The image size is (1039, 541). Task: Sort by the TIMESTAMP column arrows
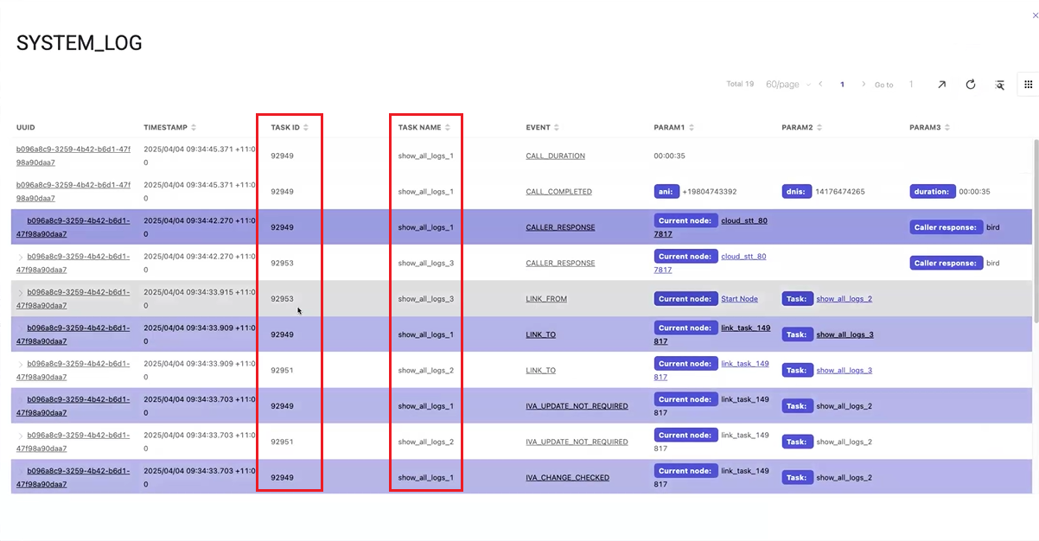194,127
